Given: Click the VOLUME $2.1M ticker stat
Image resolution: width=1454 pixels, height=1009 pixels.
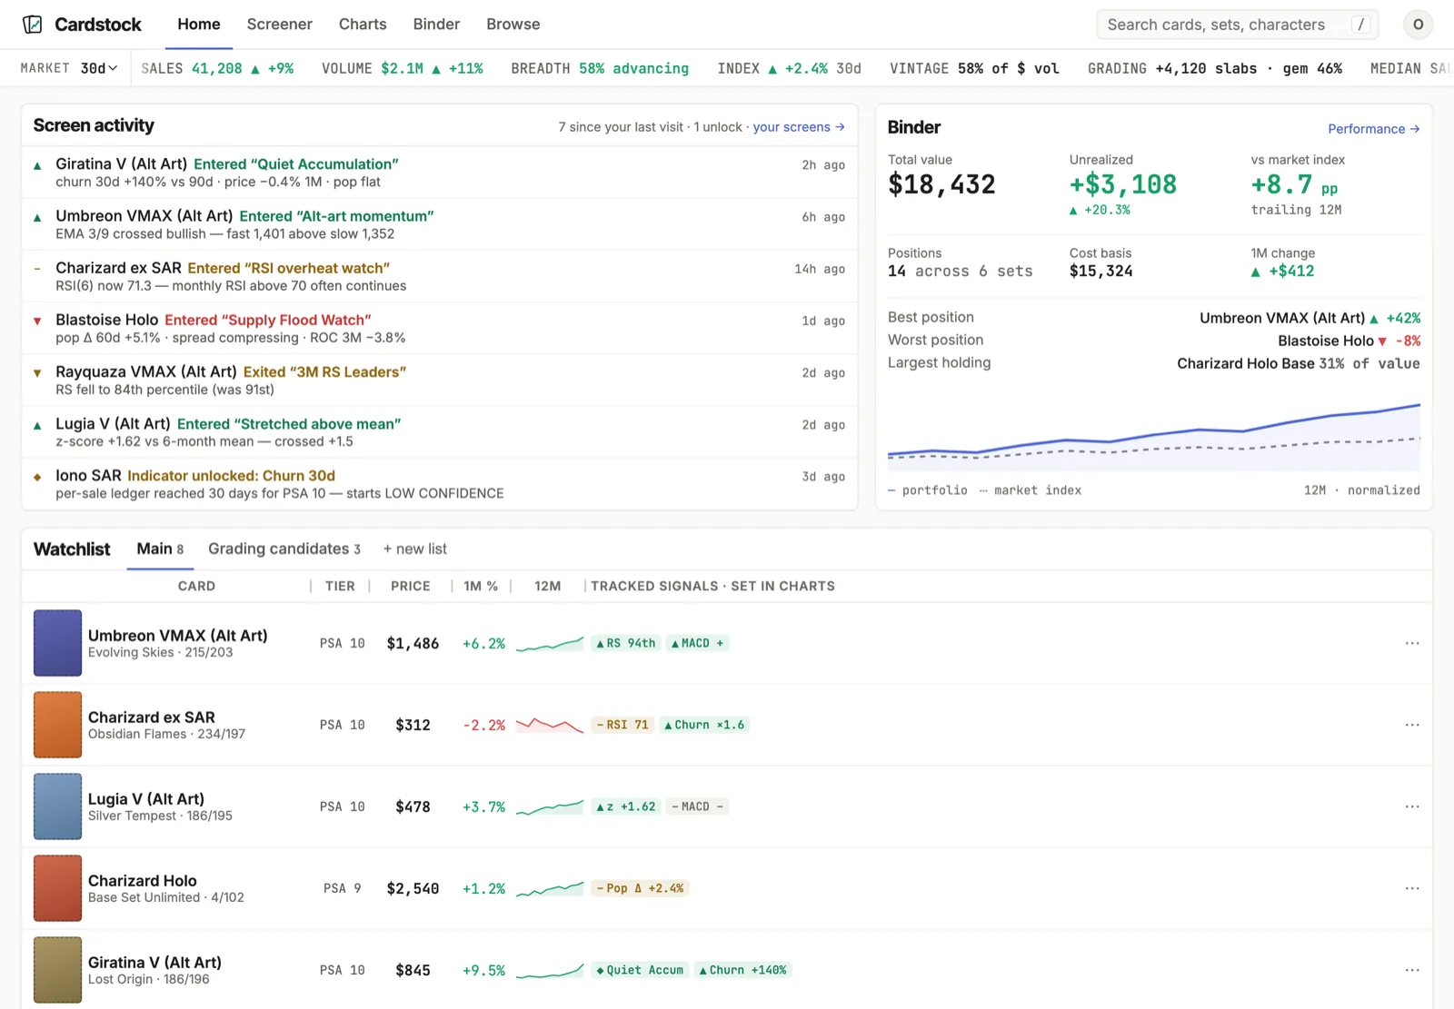Looking at the screenshot, I should pos(403,68).
